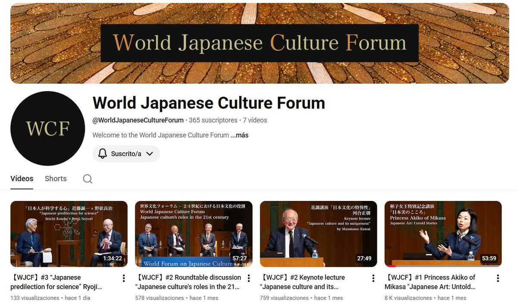Expand channel description with ...más
Viewport: 517px width, 304px height.
point(240,135)
